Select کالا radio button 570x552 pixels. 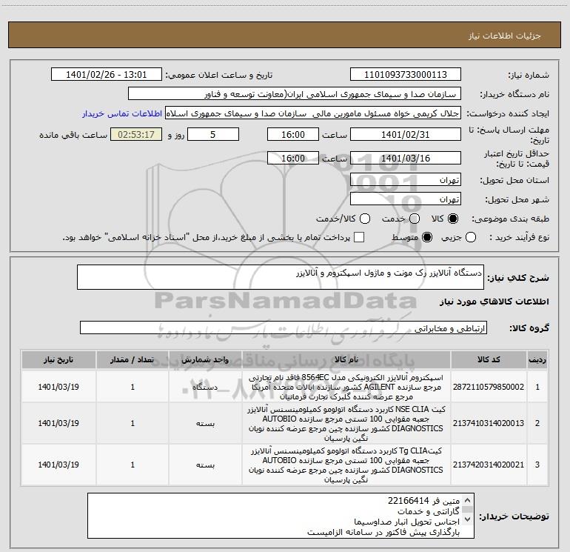pos(453,219)
